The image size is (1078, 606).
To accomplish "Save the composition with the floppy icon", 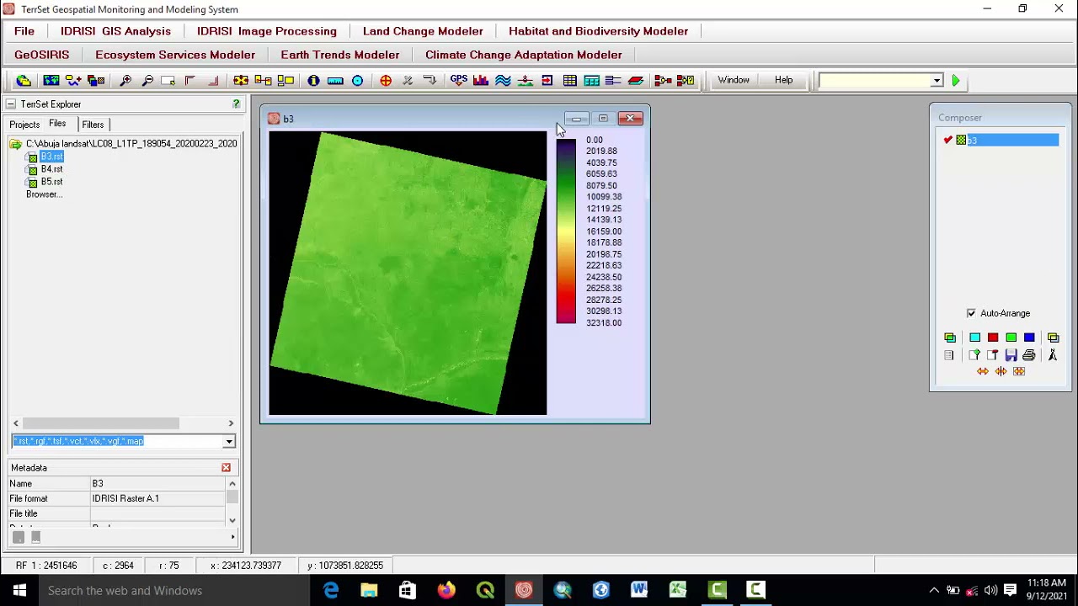I will click(x=1011, y=355).
